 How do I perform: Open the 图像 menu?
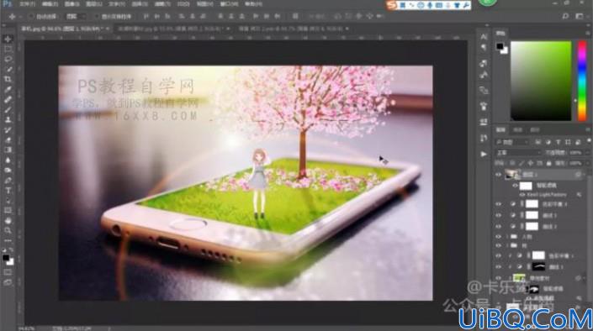[x=71, y=4]
